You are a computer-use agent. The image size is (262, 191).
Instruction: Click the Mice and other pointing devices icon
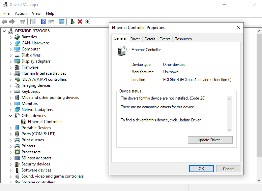(x=17, y=98)
